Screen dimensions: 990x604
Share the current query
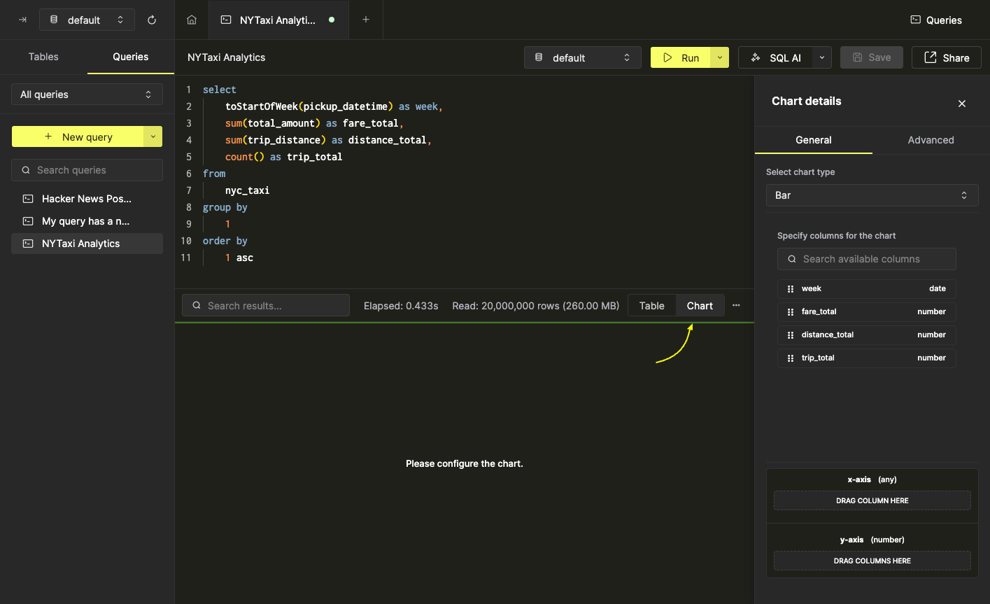(946, 57)
